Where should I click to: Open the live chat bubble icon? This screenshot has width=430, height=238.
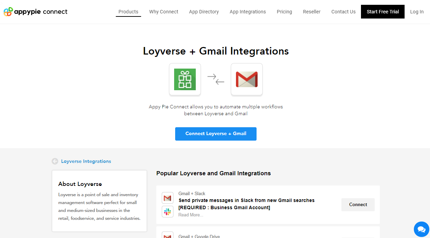[421, 229]
